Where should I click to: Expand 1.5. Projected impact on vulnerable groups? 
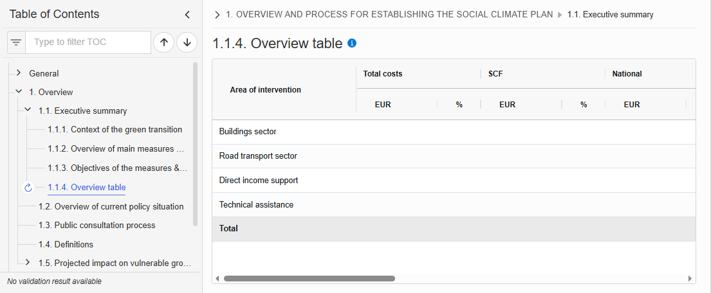pos(28,262)
